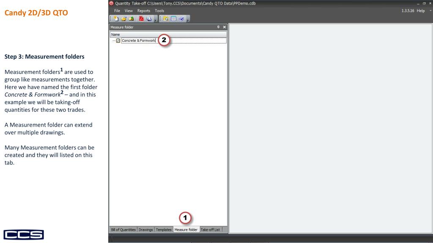Minimize the Quantity Take-off window

click(418, 3)
